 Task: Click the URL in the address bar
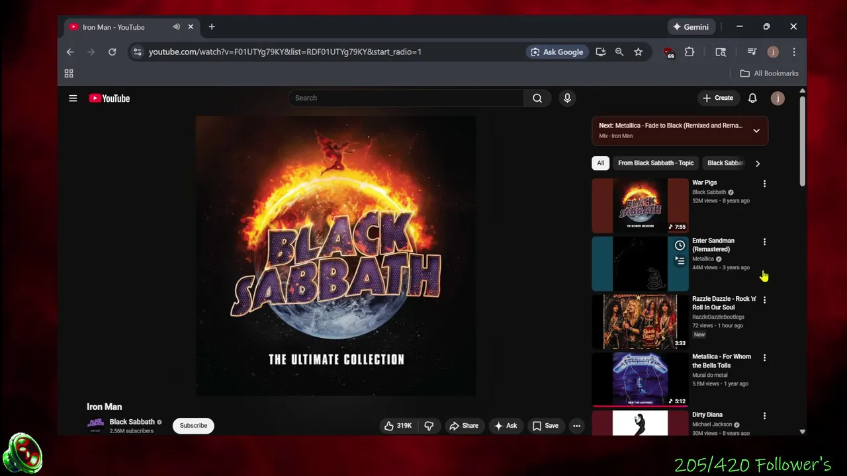click(285, 52)
